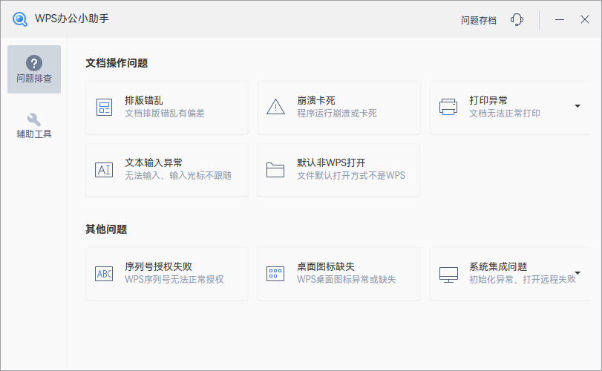
Task: Click the 序列号授权失败 ABC icon
Action: [104, 274]
